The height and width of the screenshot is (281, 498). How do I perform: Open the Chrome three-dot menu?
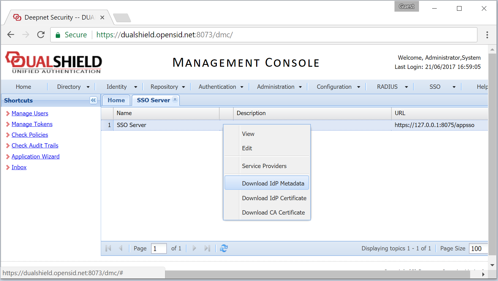click(x=487, y=35)
